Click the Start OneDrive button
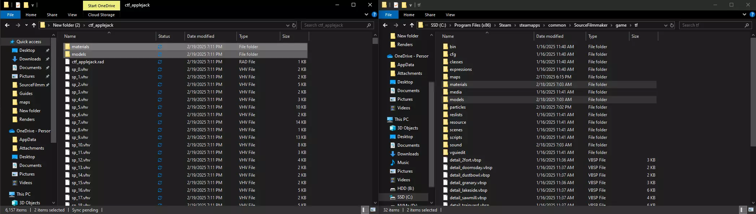Viewport: 756px width, 214px height. click(x=101, y=5)
